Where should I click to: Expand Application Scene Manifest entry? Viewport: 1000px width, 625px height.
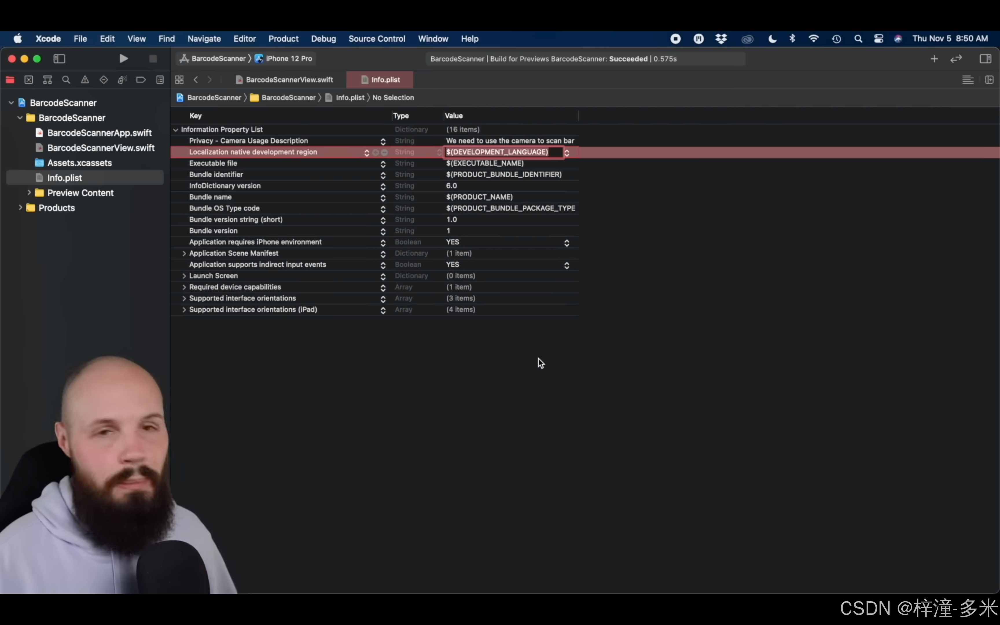coord(184,253)
